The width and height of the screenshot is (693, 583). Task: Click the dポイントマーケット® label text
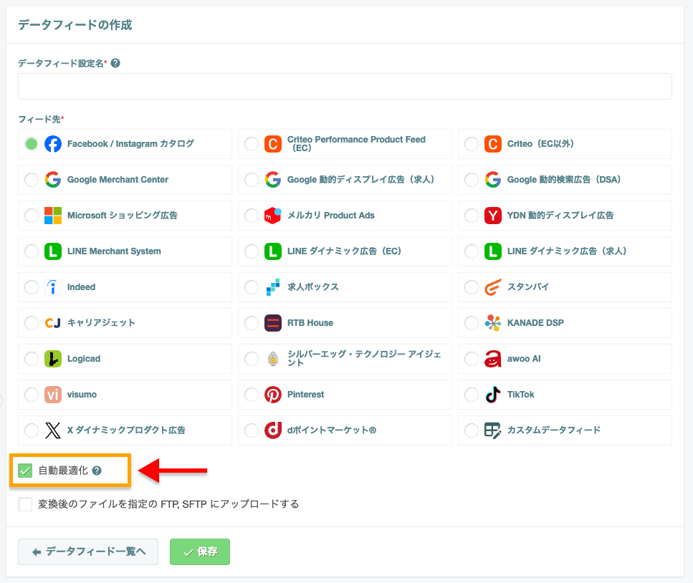(332, 430)
